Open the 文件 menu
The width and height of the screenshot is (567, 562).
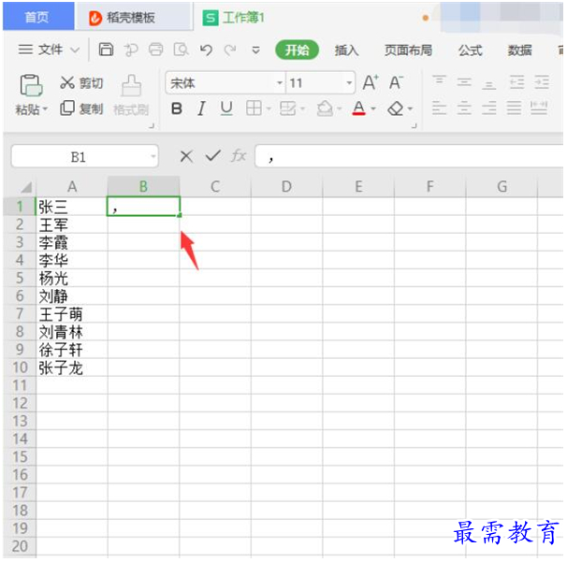pyautogui.click(x=49, y=50)
